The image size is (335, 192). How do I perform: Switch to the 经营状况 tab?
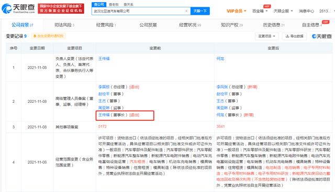pyautogui.click(x=190, y=25)
